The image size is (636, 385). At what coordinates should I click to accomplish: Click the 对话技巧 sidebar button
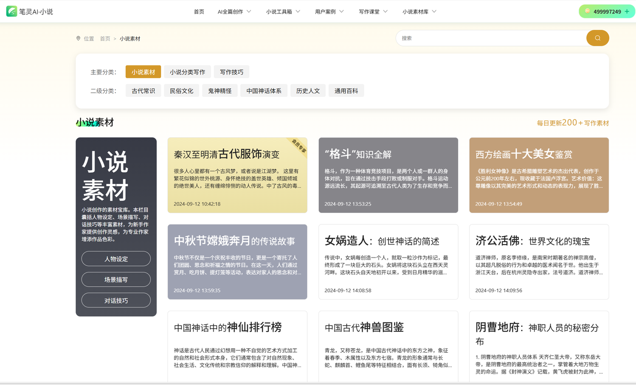click(x=116, y=301)
